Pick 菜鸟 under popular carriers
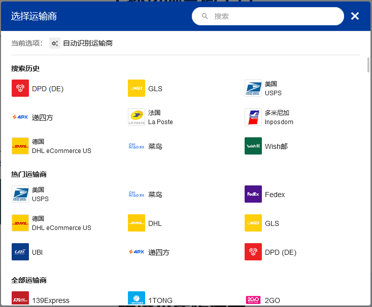This screenshot has height=307, width=372. pyautogui.click(x=155, y=195)
